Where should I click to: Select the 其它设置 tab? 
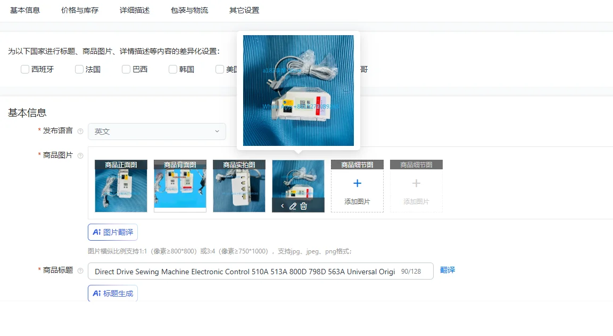[244, 11]
